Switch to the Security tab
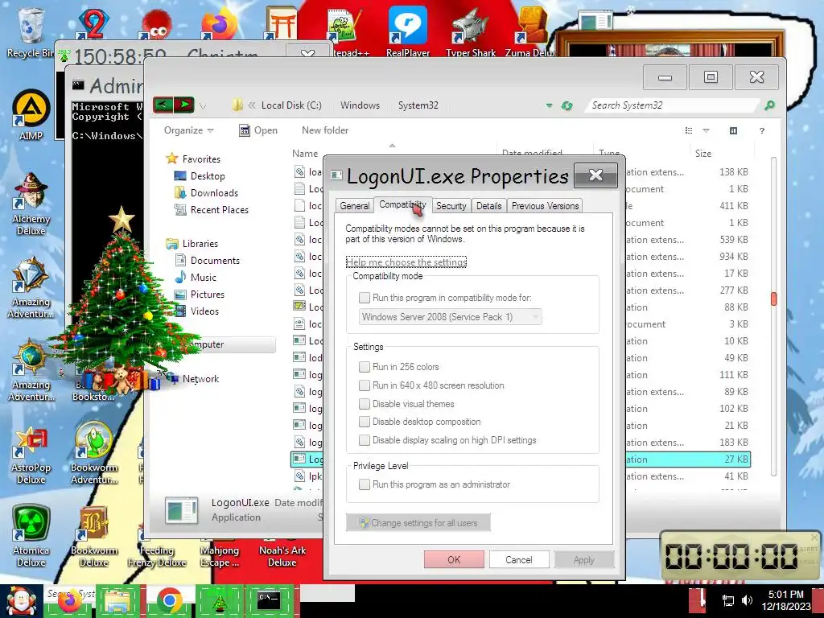824x618 pixels. (x=451, y=206)
